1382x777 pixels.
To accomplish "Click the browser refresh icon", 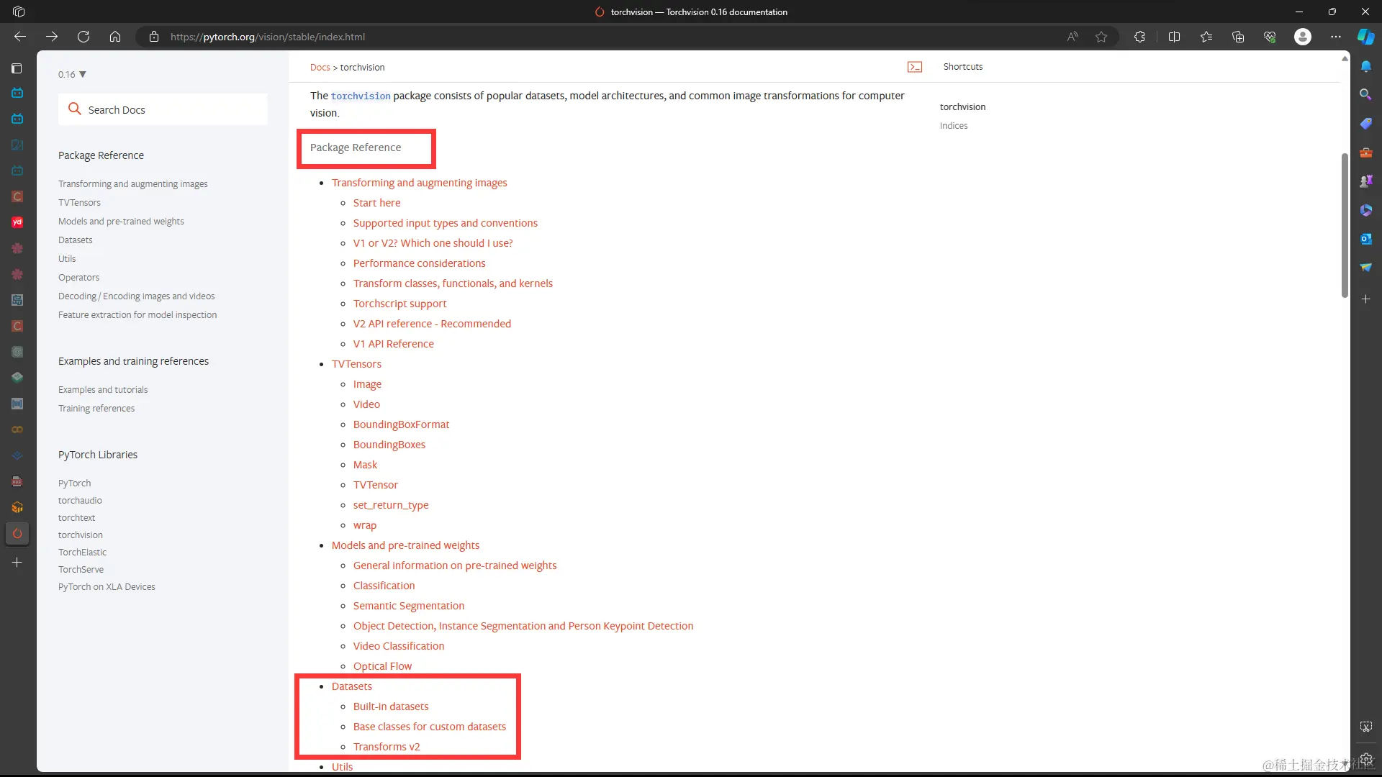I will (83, 37).
